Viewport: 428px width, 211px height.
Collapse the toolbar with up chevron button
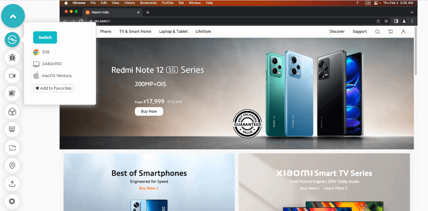(x=13, y=16)
